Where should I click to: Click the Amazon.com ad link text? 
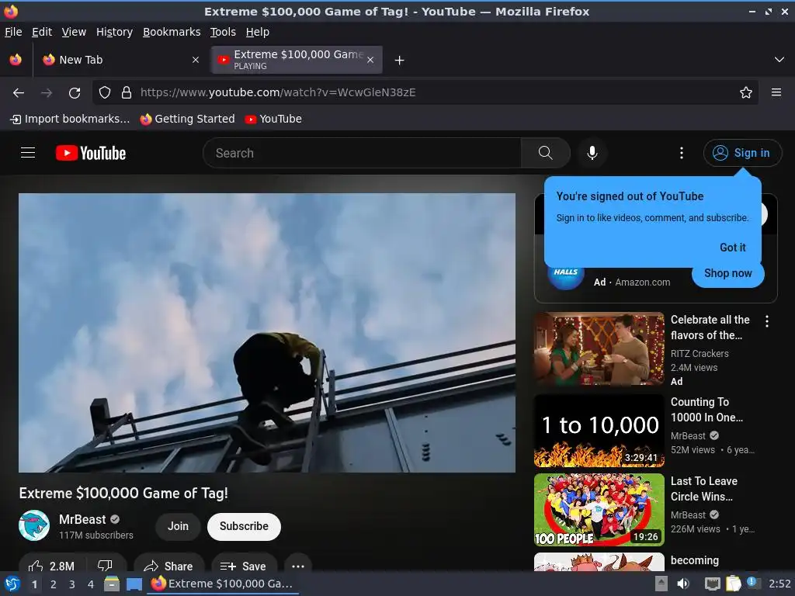642,282
